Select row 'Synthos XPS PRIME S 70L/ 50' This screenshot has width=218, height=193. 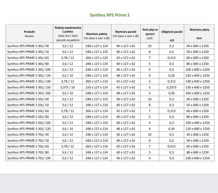110,141
